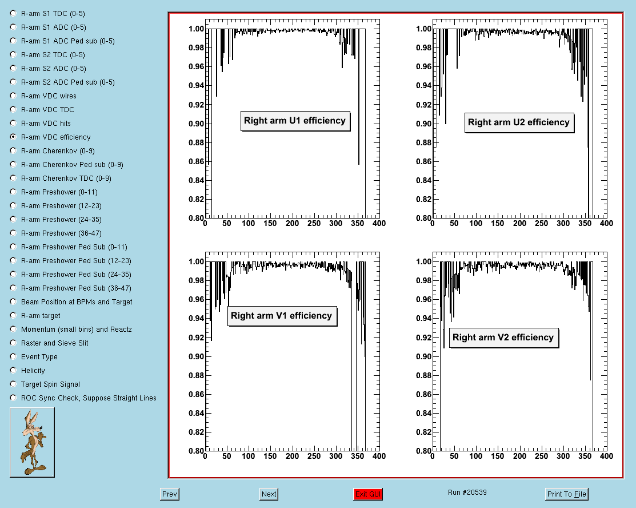Select R-arm S2 TDC (0-5) radio button
636x508 pixels.
(13, 54)
